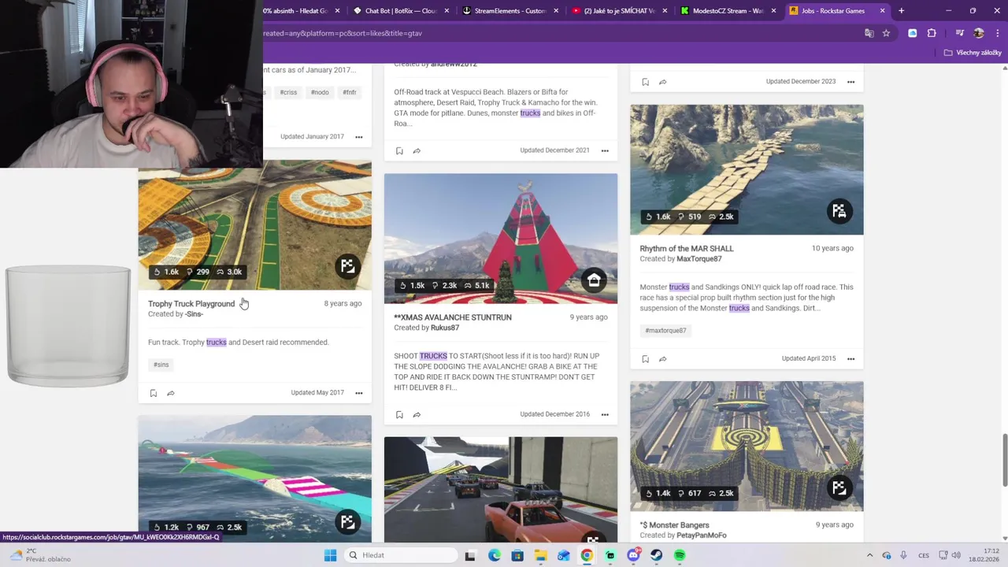The height and width of the screenshot is (567, 1008).
Task: Bookmark the job updated December 2021
Action: pos(399,150)
